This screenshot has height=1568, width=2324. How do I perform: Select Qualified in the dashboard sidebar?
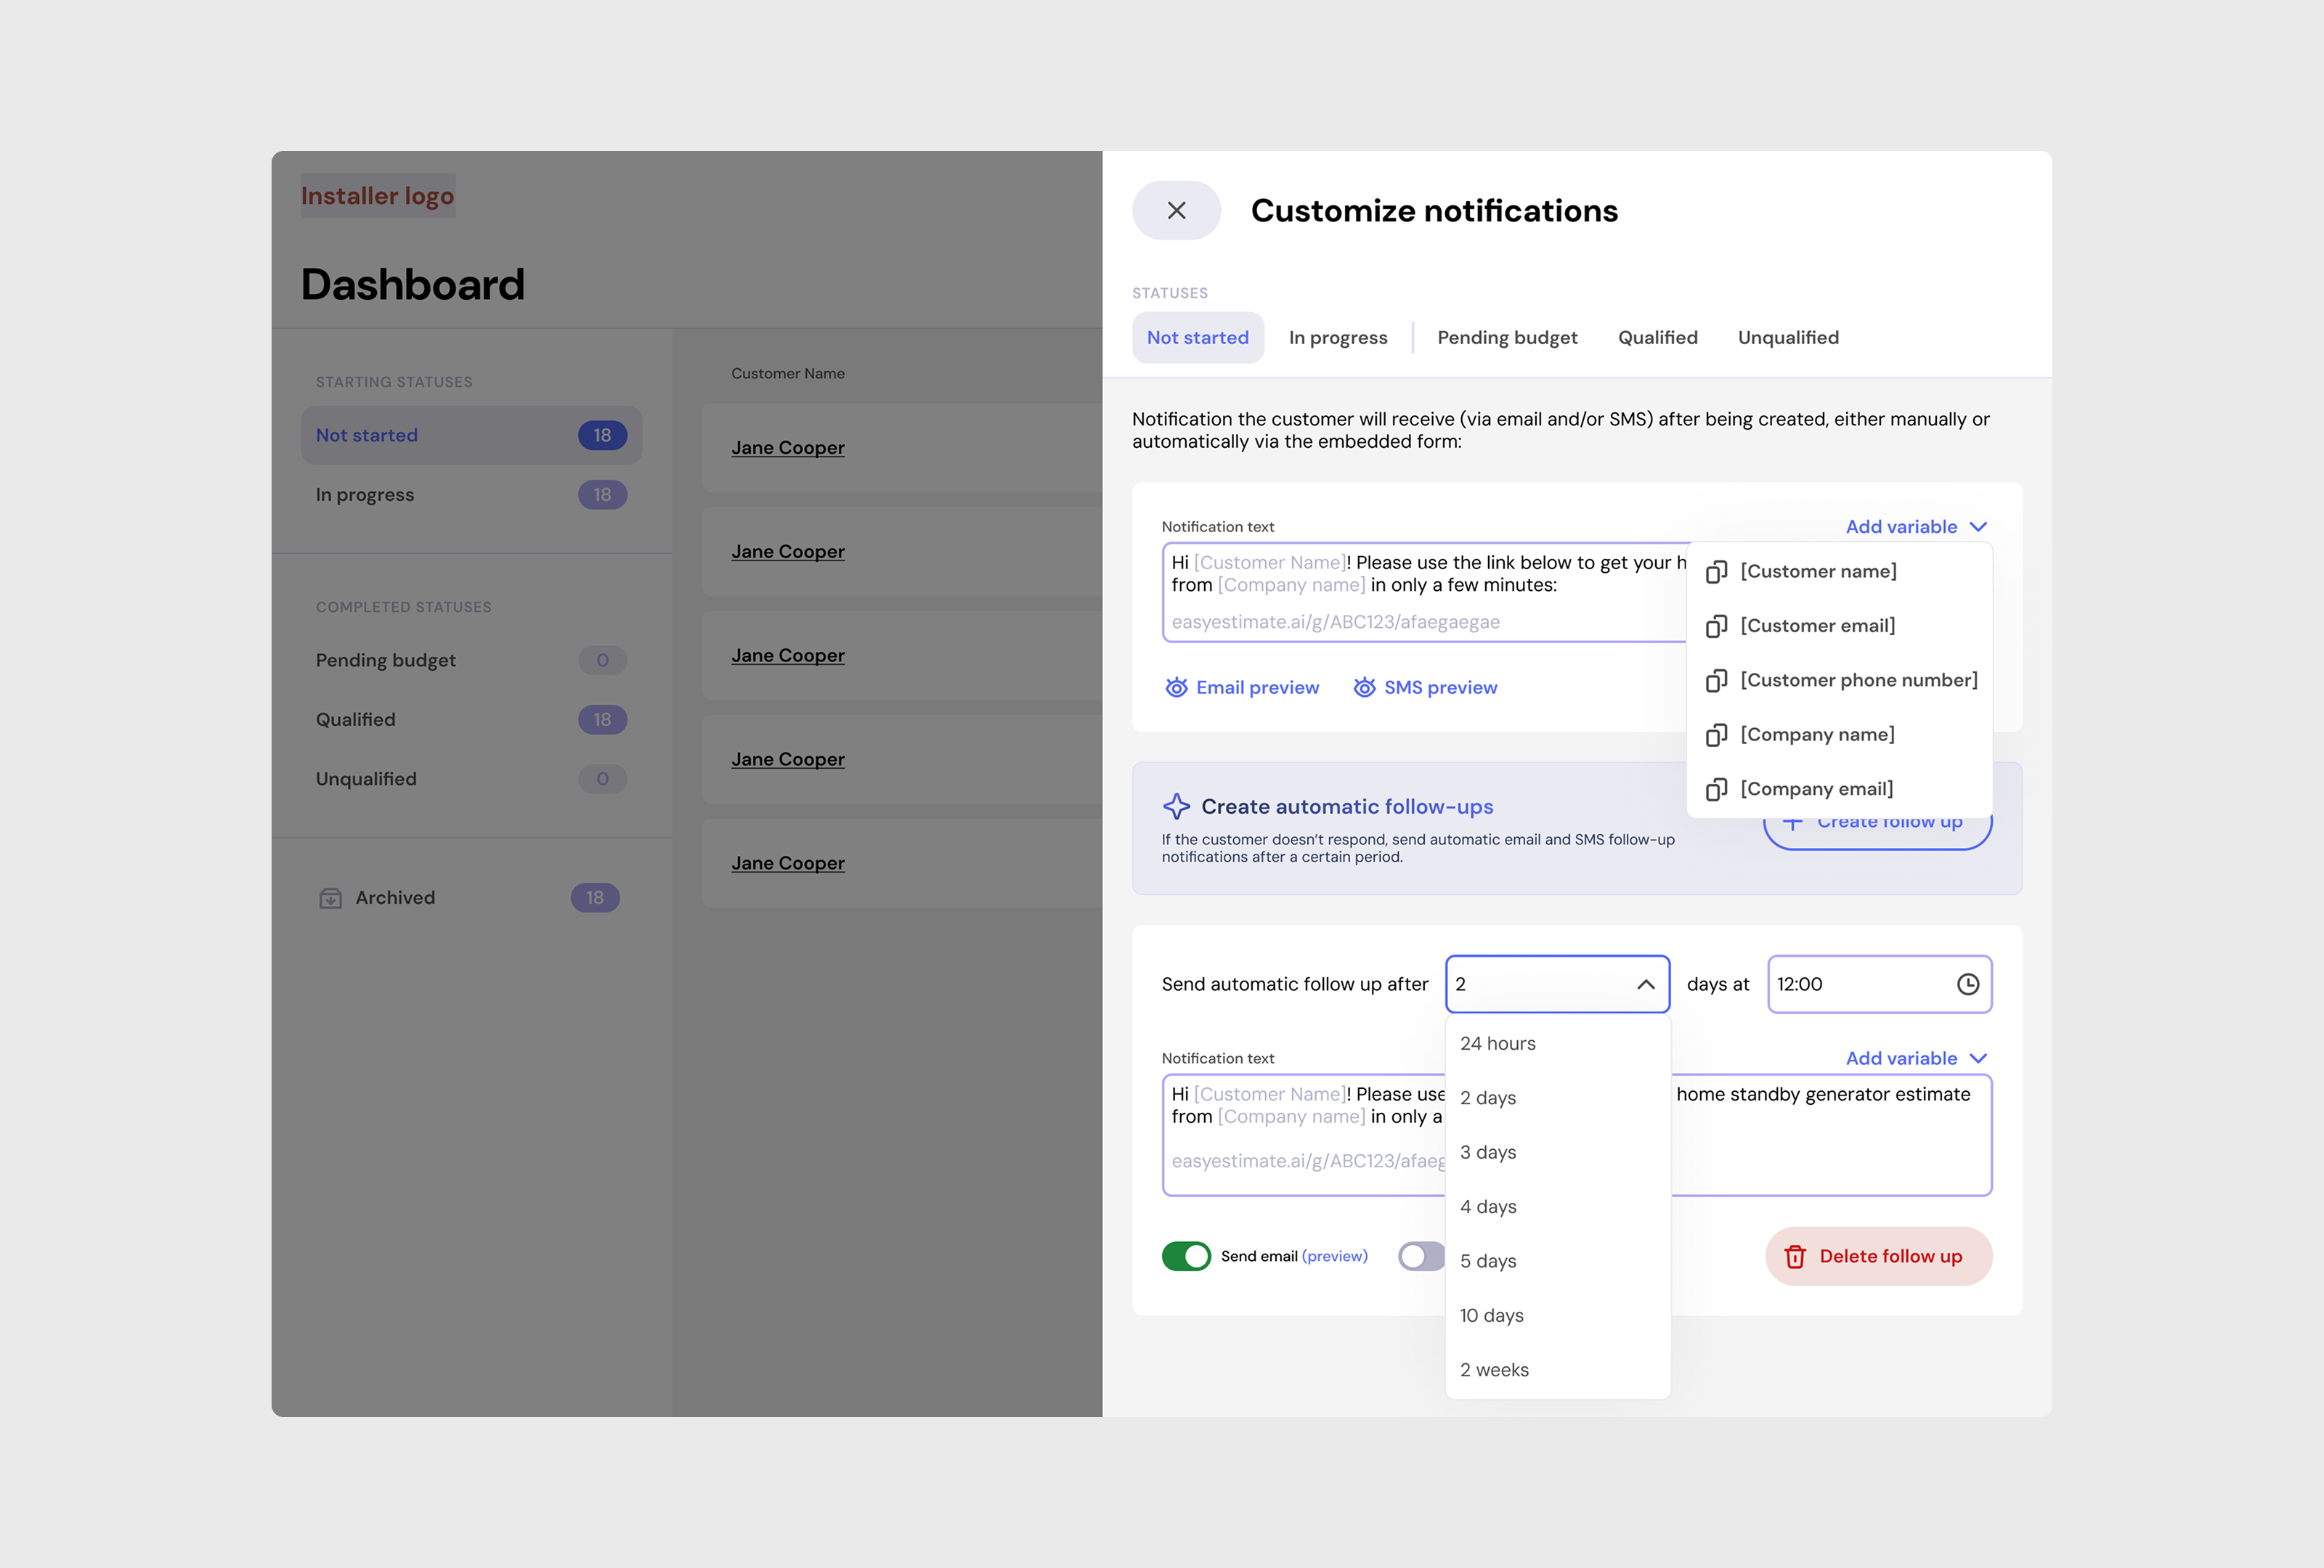pos(471,719)
